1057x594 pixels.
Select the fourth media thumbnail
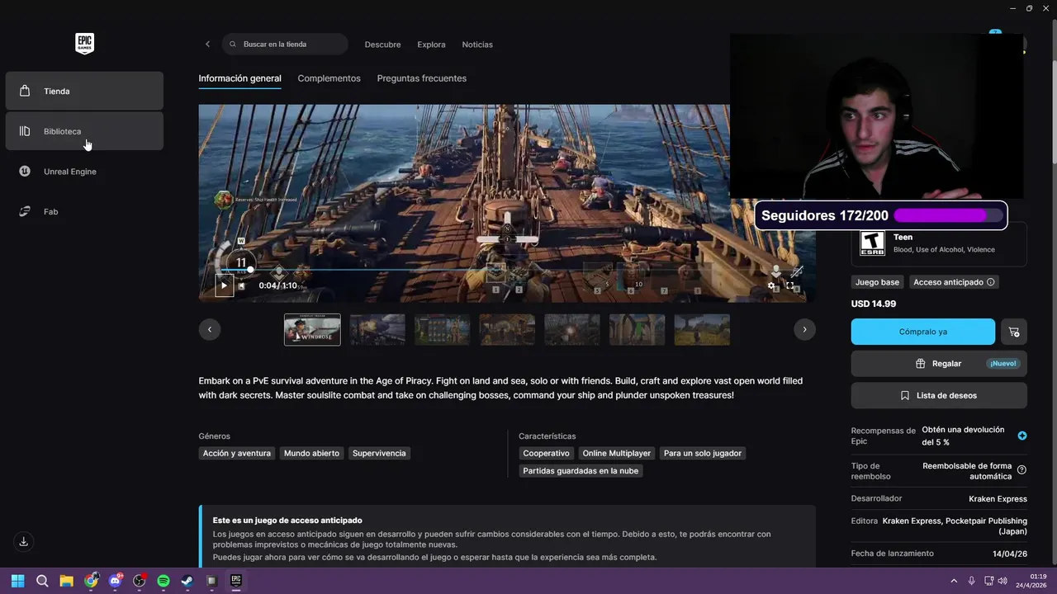coord(507,329)
